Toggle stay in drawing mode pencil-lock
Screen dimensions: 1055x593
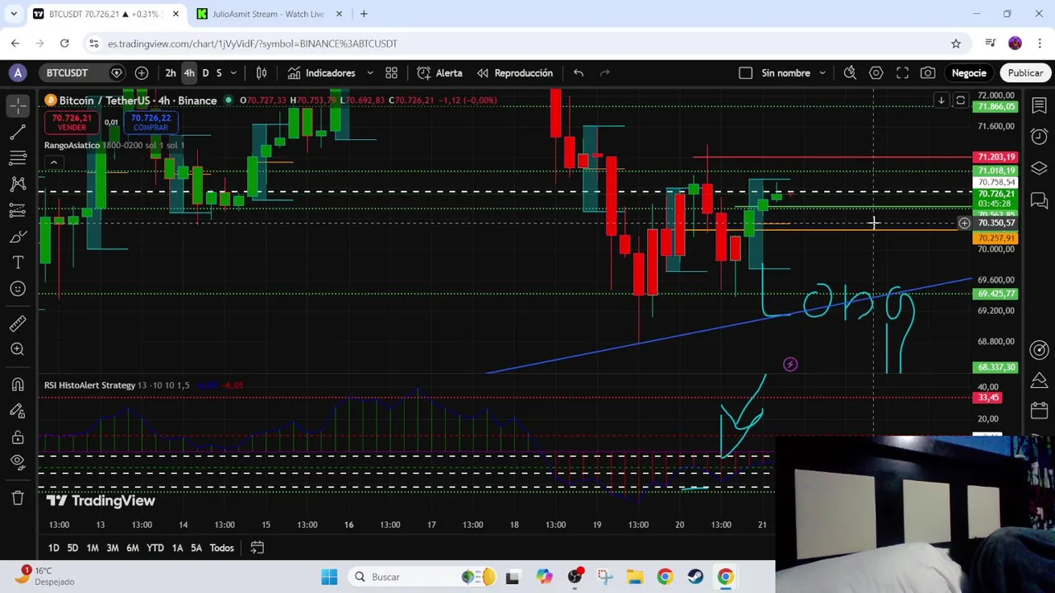[18, 411]
